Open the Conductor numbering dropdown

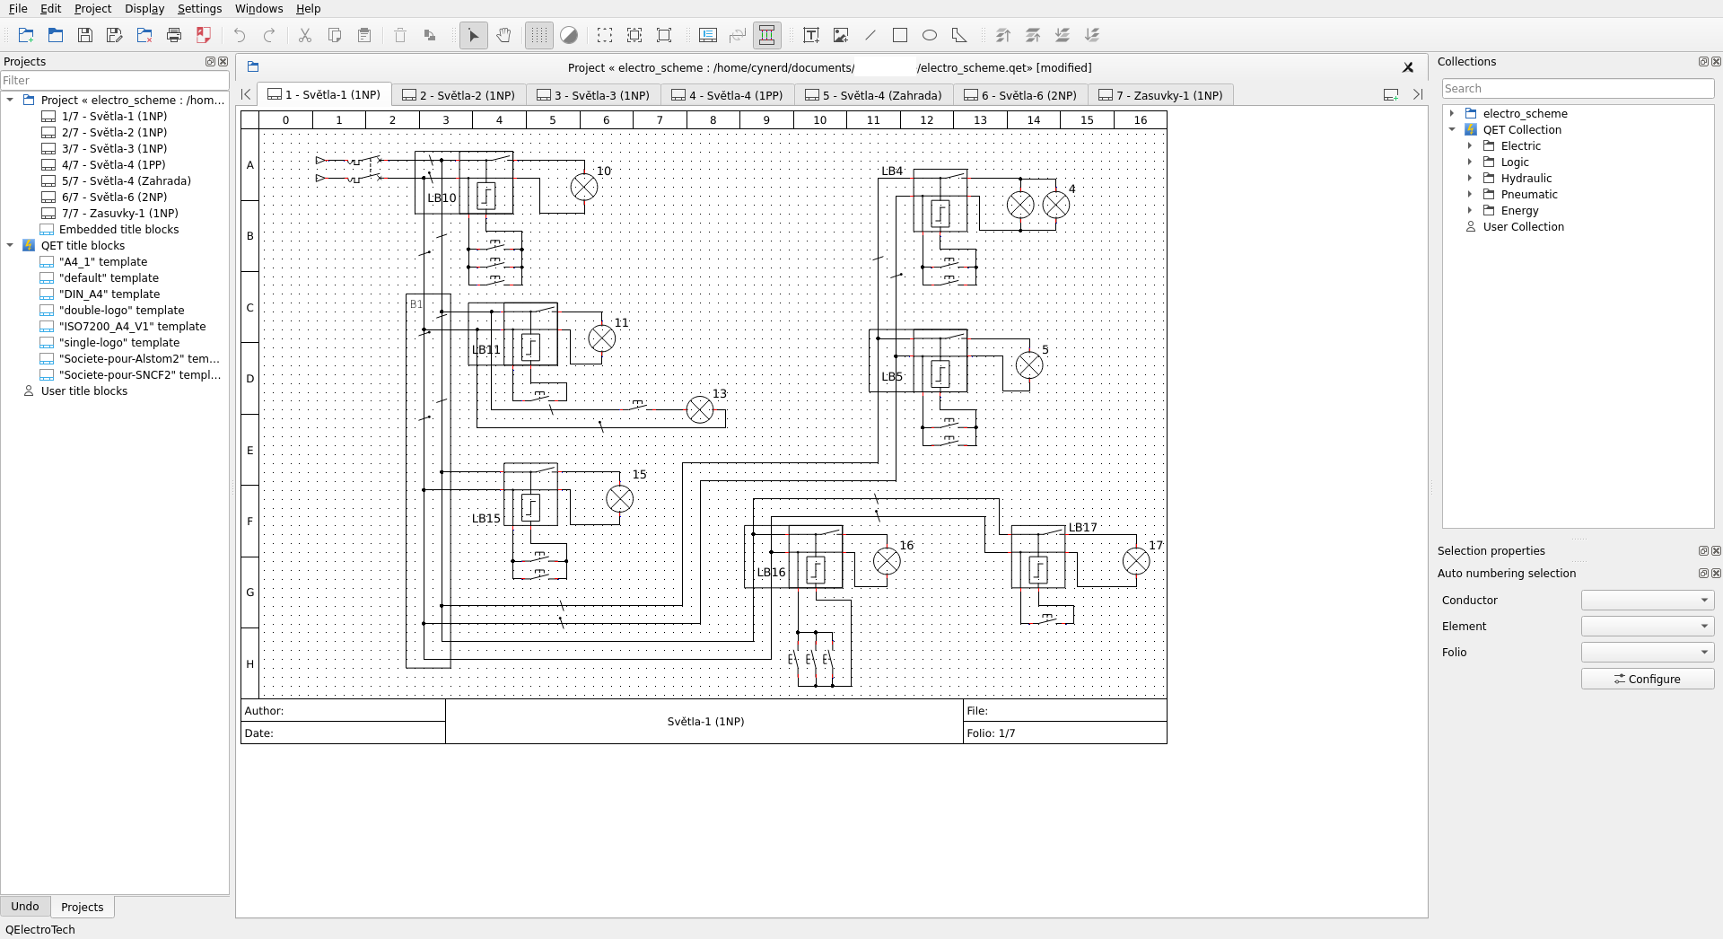pyautogui.click(x=1647, y=601)
